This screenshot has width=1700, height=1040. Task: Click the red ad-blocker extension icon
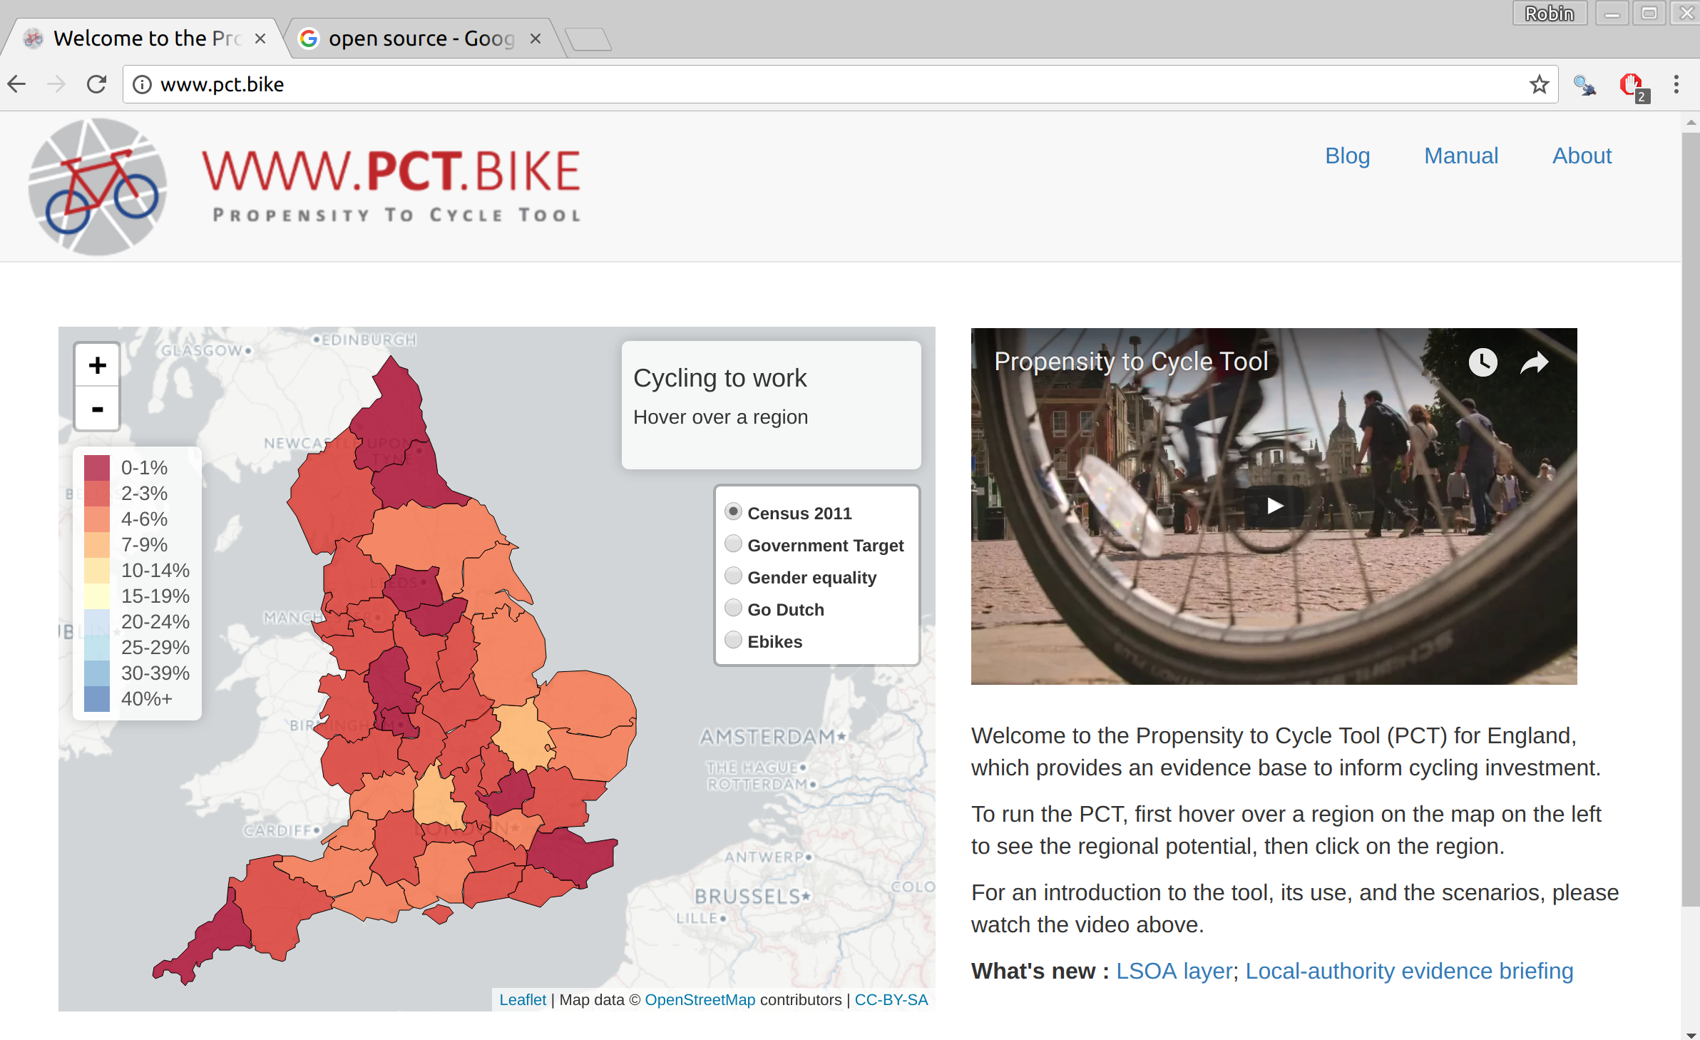pos(1630,85)
